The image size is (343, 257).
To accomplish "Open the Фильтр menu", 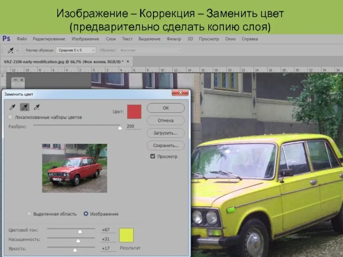I will tap(174, 39).
